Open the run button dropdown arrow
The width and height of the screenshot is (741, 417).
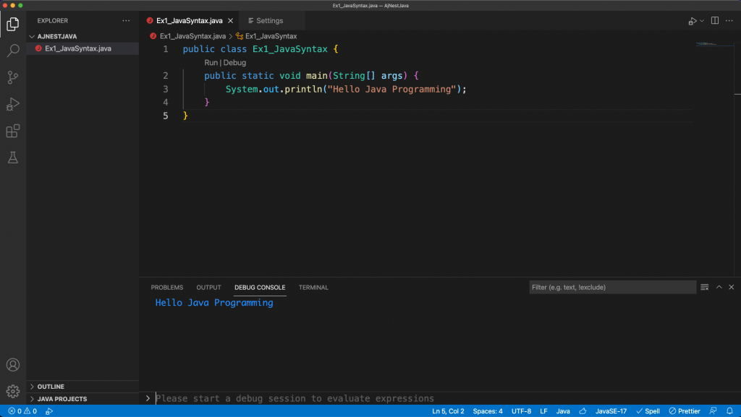pyautogui.click(x=702, y=21)
